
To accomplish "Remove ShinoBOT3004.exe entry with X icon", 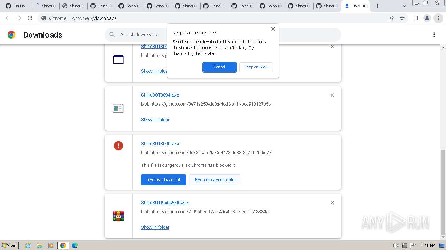I will click(332, 95).
